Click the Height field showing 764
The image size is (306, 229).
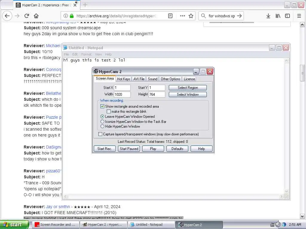[157, 95]
